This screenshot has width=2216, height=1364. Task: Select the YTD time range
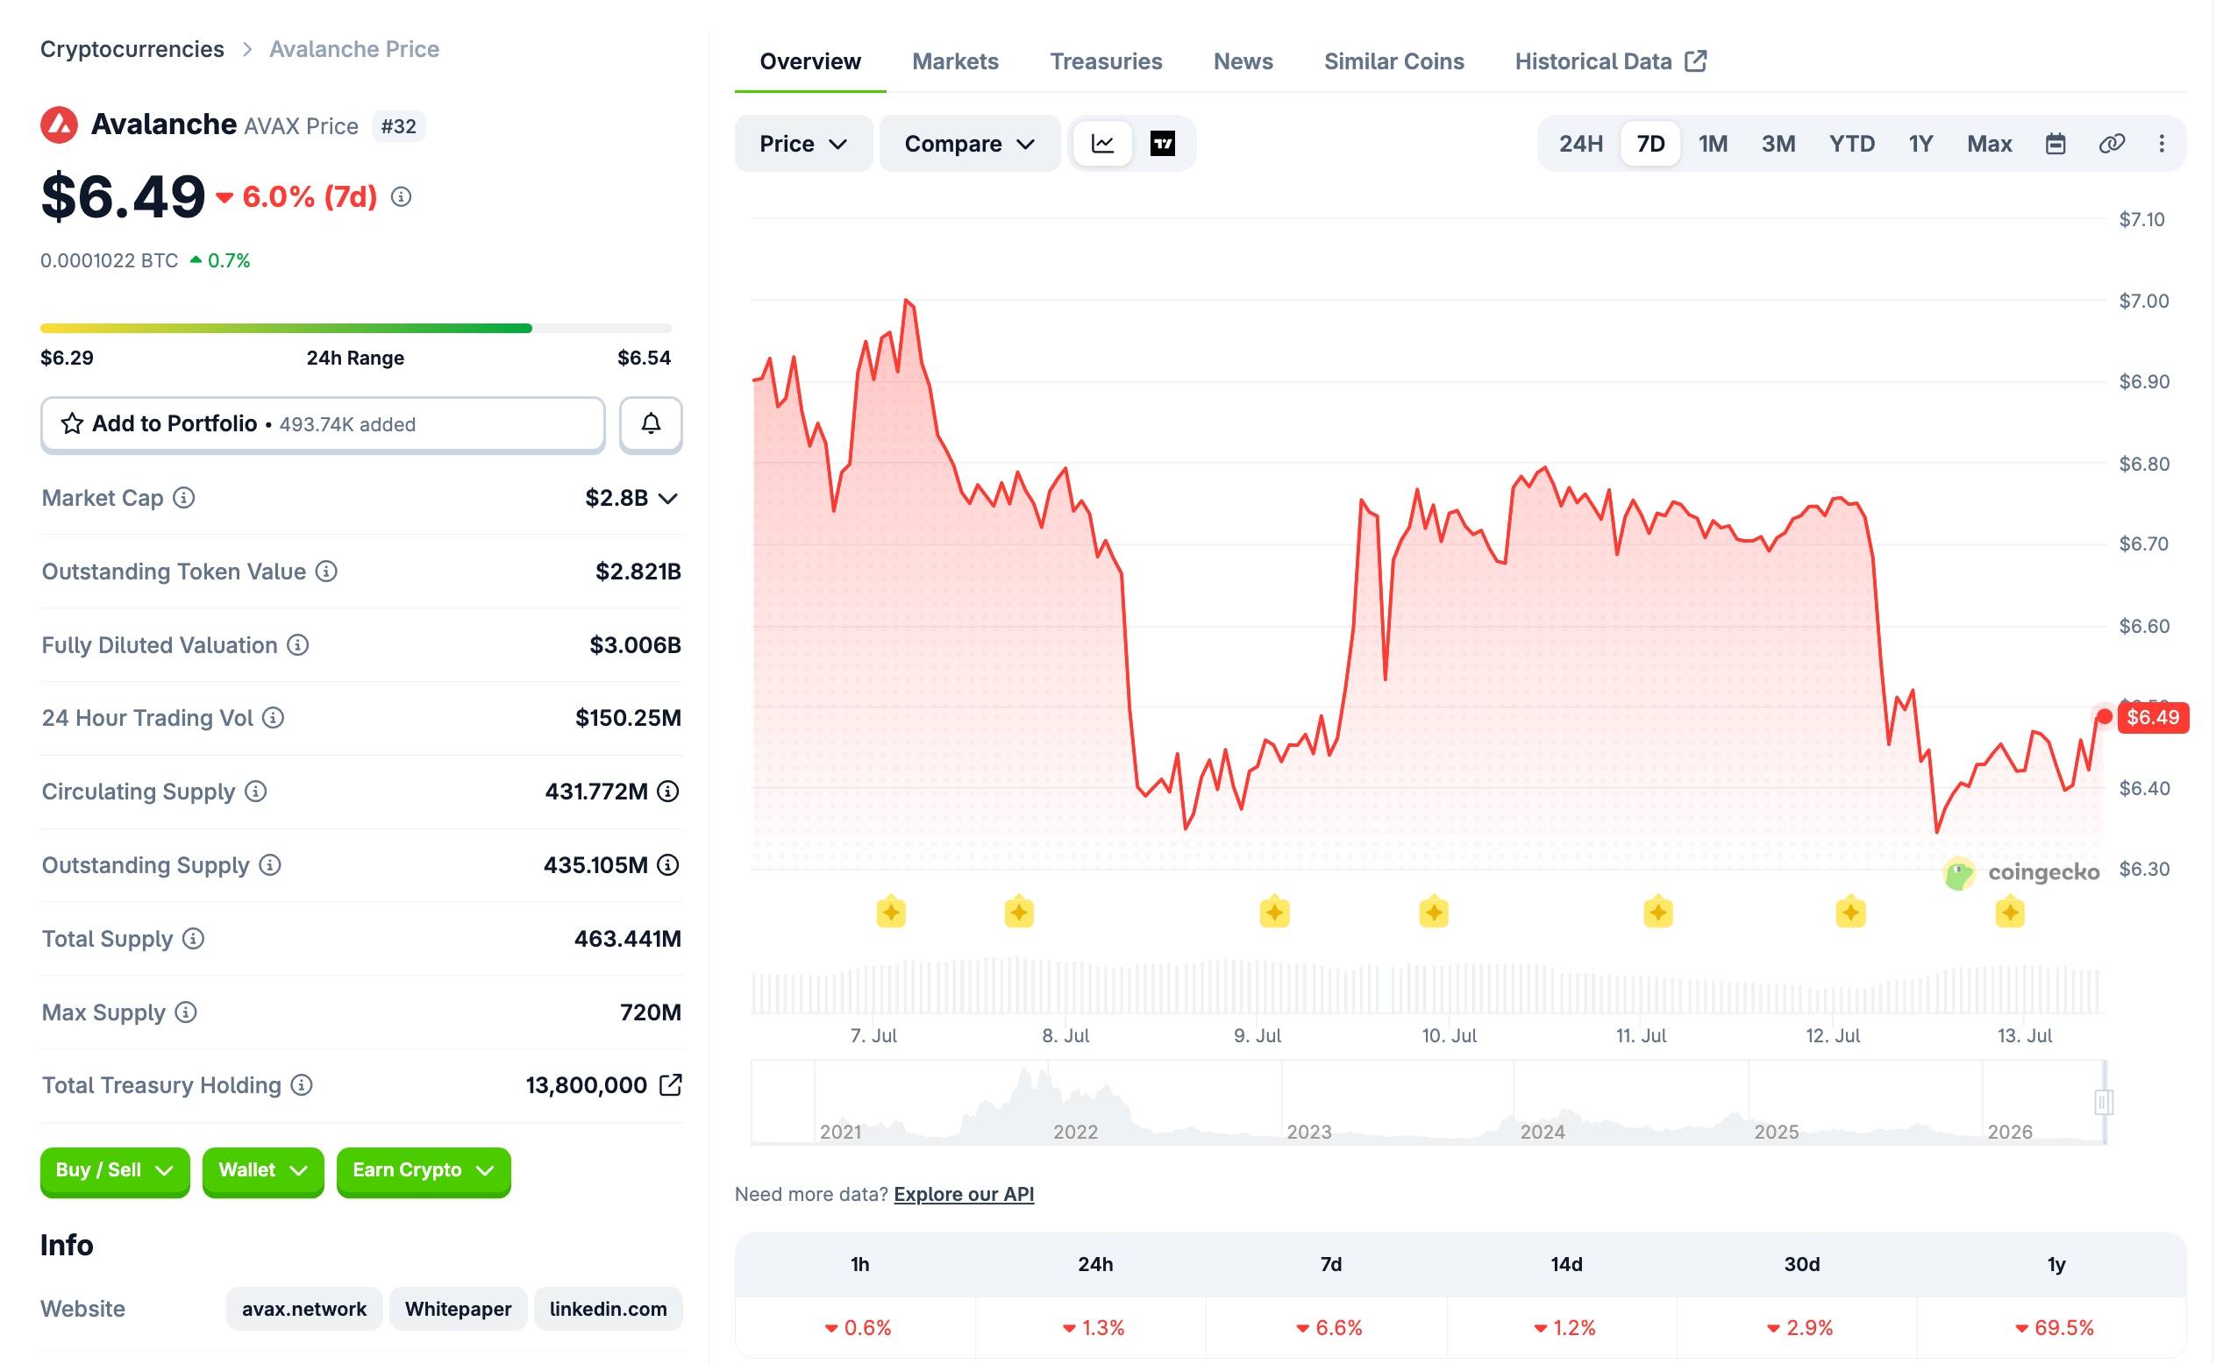(1853, 144)
